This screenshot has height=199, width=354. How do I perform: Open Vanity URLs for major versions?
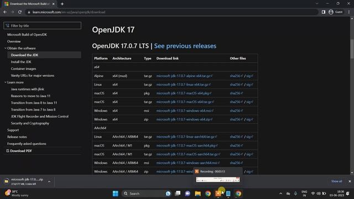coord(33,76)
